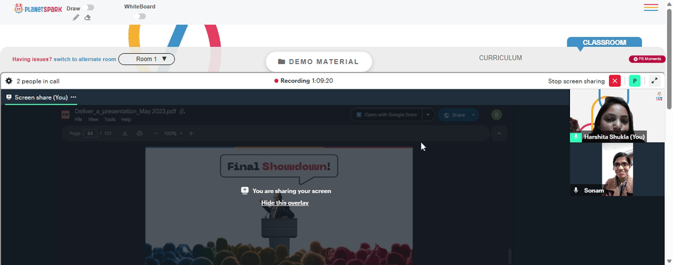
Task: Click the sharing screen upload icon
Action: (245, 191)
